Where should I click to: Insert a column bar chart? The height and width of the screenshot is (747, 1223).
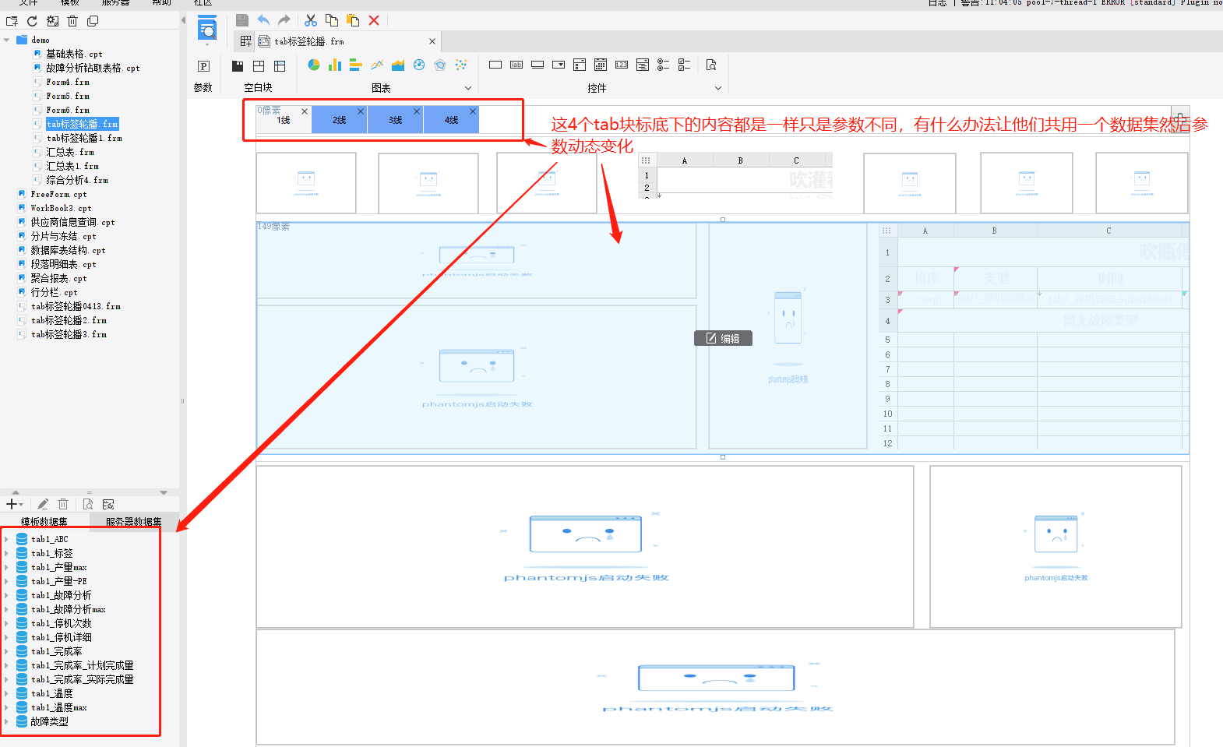[x=335, y=65]
